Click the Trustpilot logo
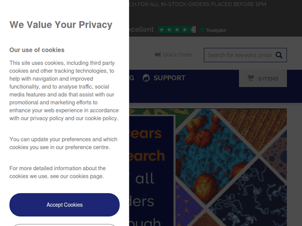 (x=213, y=30)
